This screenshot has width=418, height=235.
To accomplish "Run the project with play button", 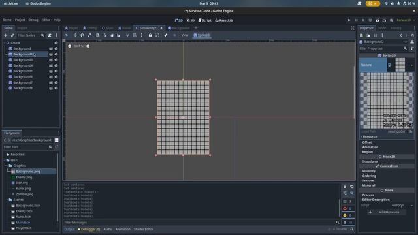I will tap(349, 20).
